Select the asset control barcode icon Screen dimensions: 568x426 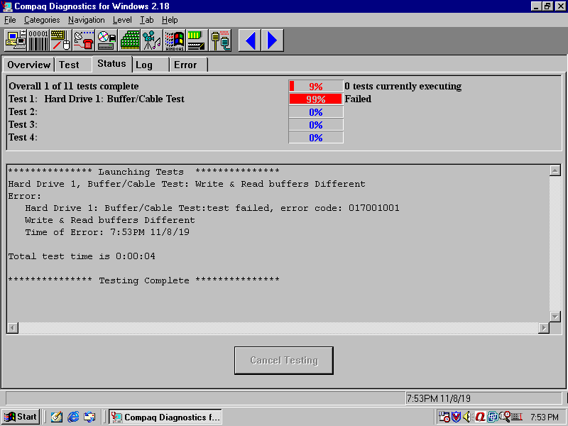pos(38,40)
